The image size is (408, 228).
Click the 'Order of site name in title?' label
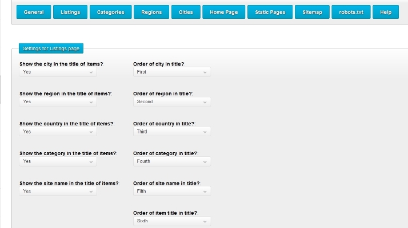coord(166,184)
